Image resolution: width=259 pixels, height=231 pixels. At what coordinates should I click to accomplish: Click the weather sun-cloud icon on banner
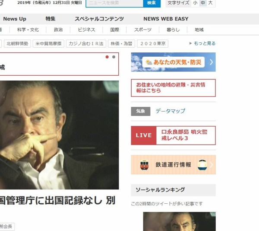click(149, 62)
